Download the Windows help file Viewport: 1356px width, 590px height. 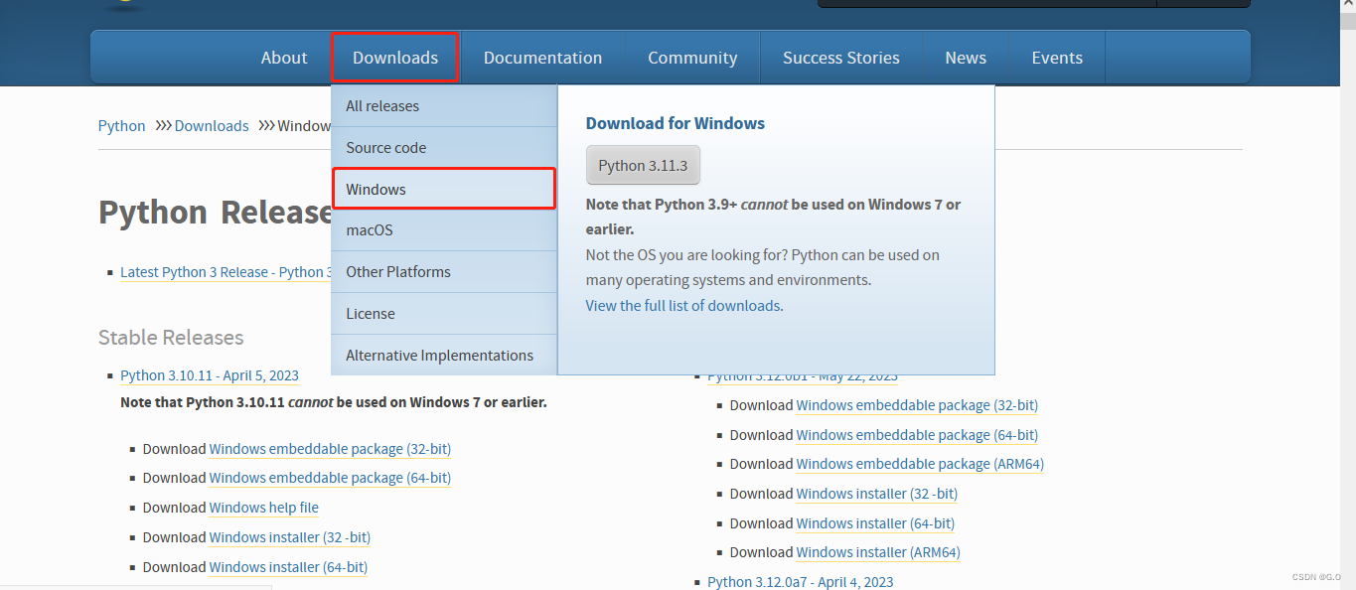264,508
